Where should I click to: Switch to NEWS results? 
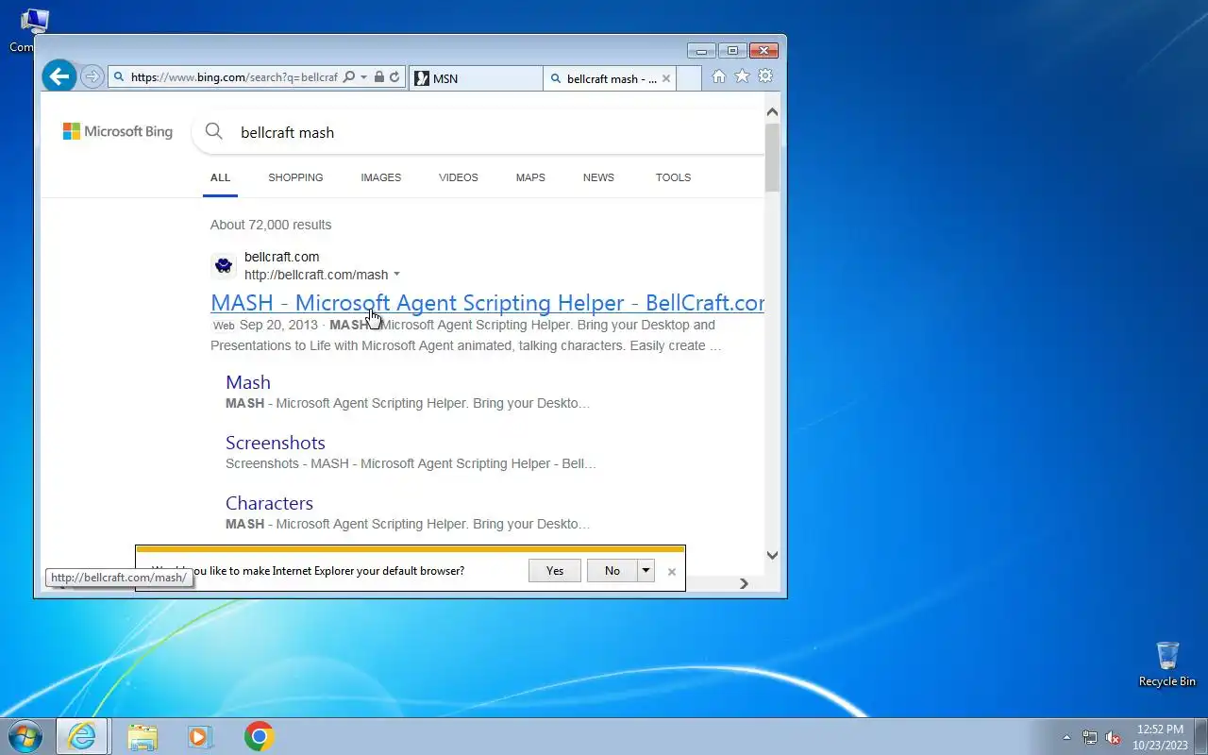[x=598, y=177]
